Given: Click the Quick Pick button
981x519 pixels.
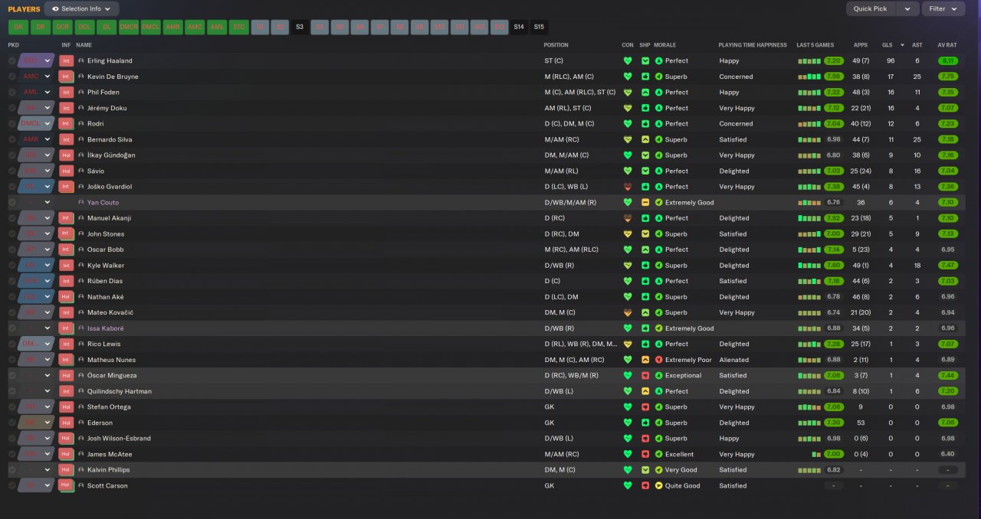Looking at the screenshot, I should (871, 9).
